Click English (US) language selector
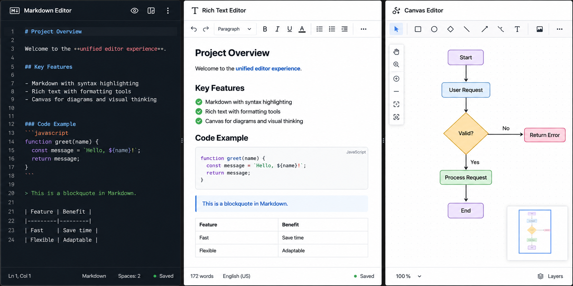The image size is (573, 286). (236, 276)
